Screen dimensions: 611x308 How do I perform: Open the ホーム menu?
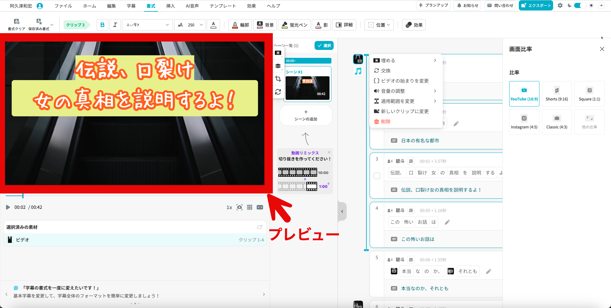(x=89, y=6)
